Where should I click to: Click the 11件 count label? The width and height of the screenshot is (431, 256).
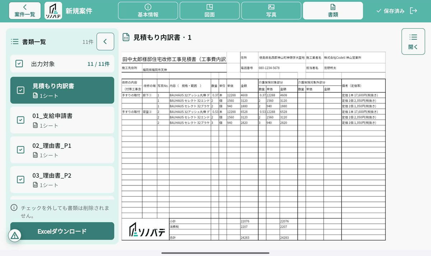pos(88,42)
